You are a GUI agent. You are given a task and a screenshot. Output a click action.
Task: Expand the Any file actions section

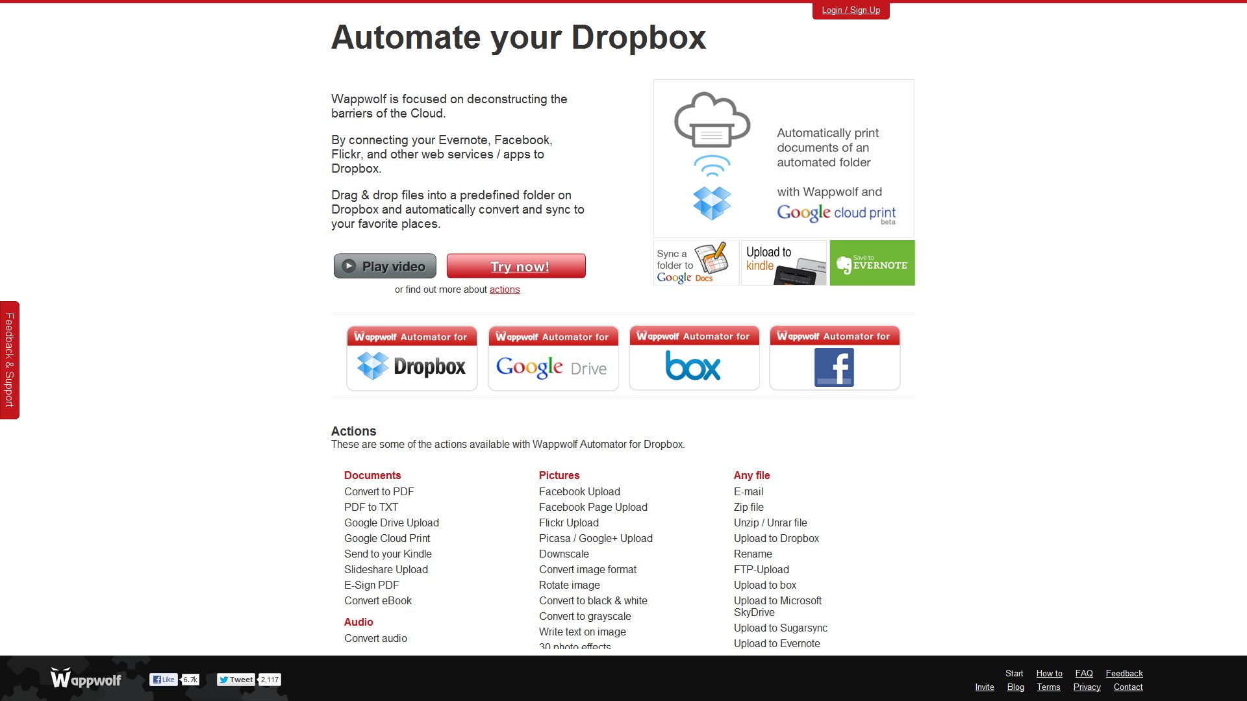click(x=752, y=475)
